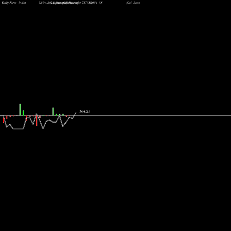Click the end point of the gray line near 104.25
Viewport: 231px width, 231px height.
pyautogui.click(x=76, y=113)
